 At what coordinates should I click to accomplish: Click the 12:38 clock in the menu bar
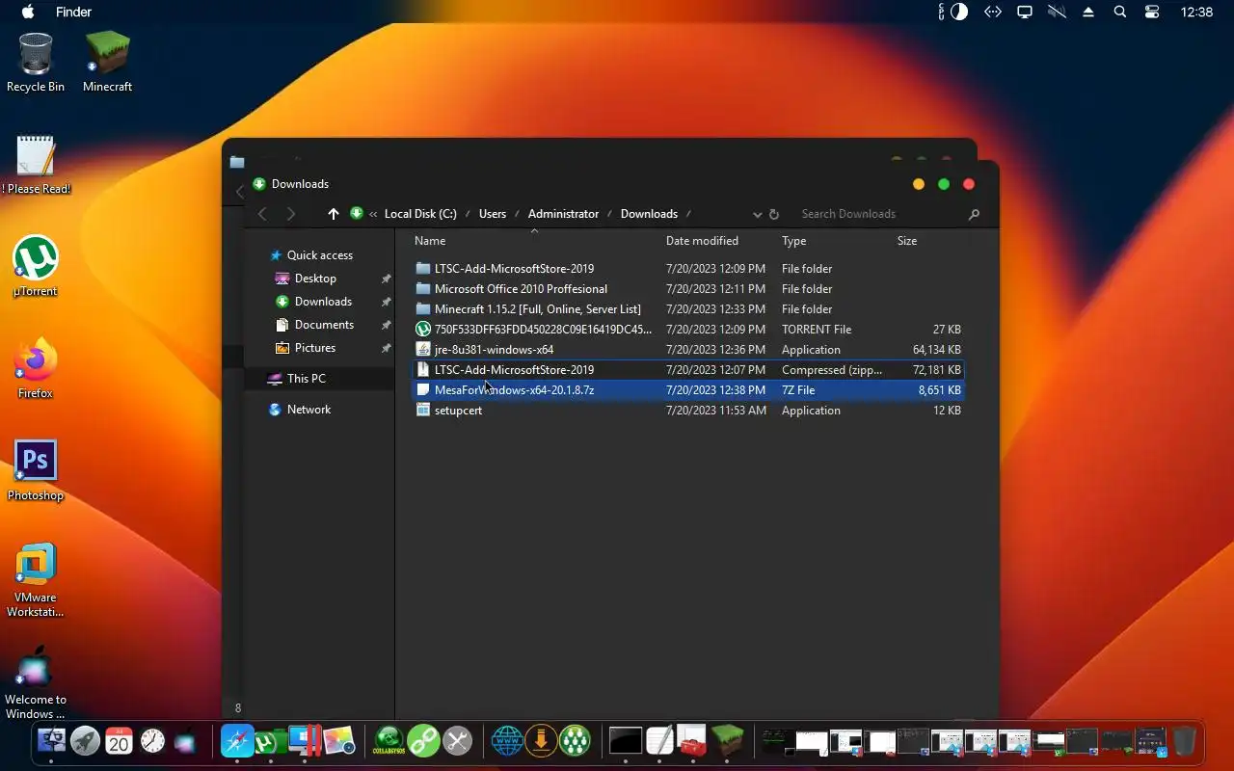[x=1196, y=12]
